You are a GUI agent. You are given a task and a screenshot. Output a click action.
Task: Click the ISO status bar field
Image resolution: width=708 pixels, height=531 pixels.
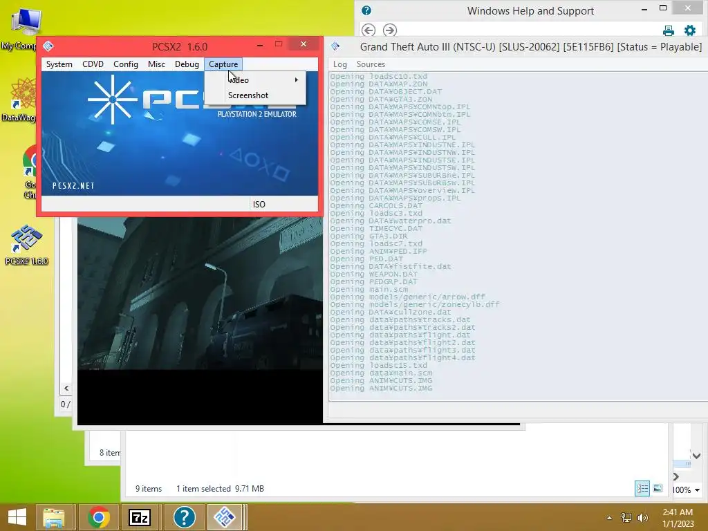pos(259,205)
